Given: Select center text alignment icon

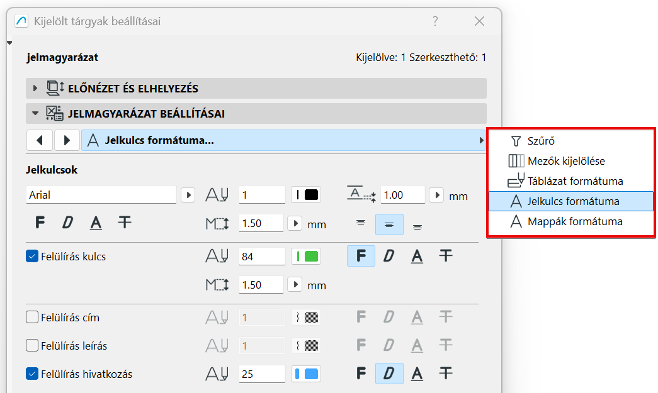Looking at the screenshot, I should coord(389,224).
